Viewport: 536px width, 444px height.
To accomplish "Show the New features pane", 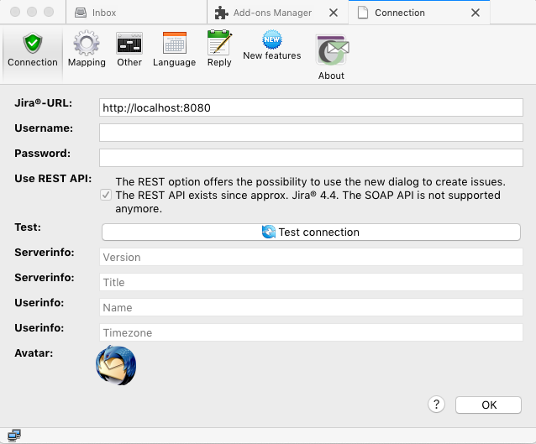I will 271,46.
